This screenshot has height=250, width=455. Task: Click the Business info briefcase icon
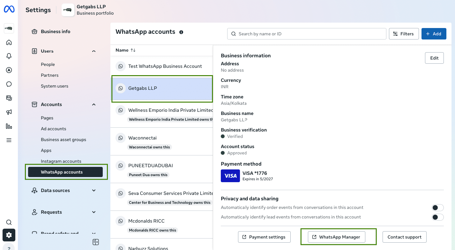pyautogui.click(x=34, y=32)
